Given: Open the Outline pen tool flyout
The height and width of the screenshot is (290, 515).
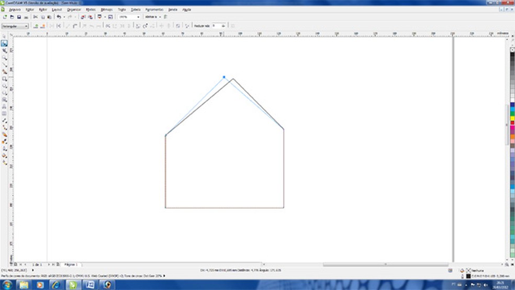Looking at the screenshot, I should tap(4, 149).
